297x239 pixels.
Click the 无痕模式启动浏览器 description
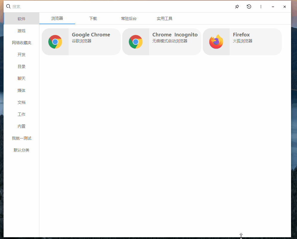170,41
